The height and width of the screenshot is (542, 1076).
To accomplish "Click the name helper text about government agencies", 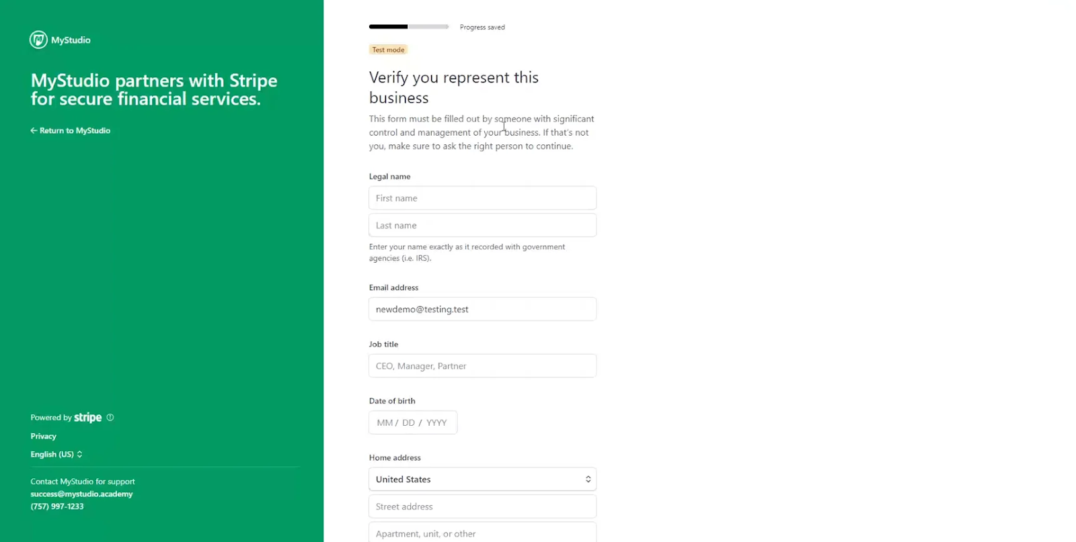I will [x=467, y=253].
